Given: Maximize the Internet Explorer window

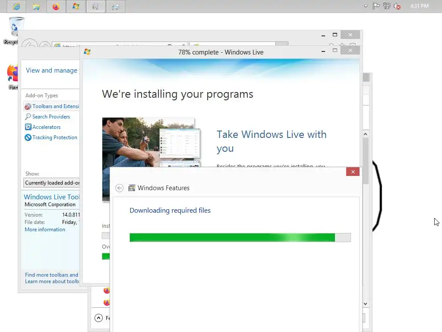Looking at the screenshot, I should (335, 35).
